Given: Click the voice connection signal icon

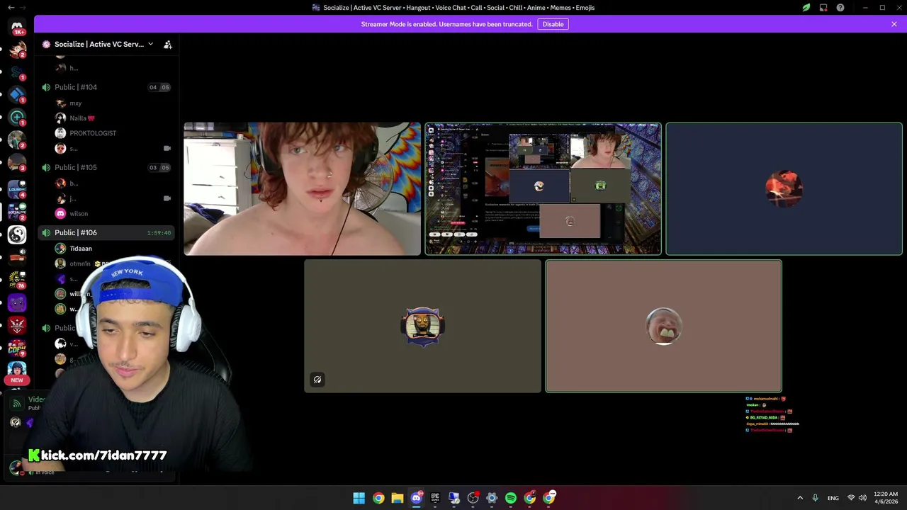Looking at the screenshot, I should (x=16, y=404).
